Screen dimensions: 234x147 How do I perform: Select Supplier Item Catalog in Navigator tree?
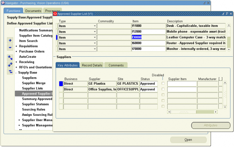click(x=36, y=36)
